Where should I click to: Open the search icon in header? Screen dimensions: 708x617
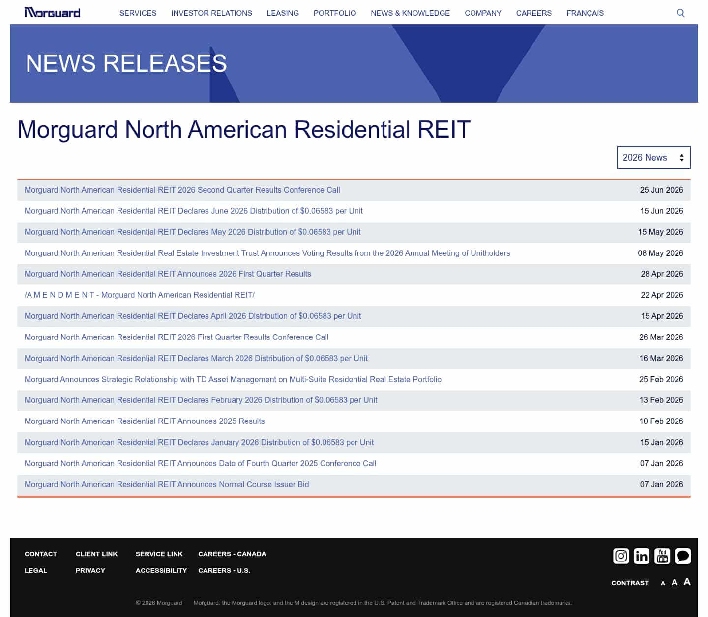pos(680,13)
